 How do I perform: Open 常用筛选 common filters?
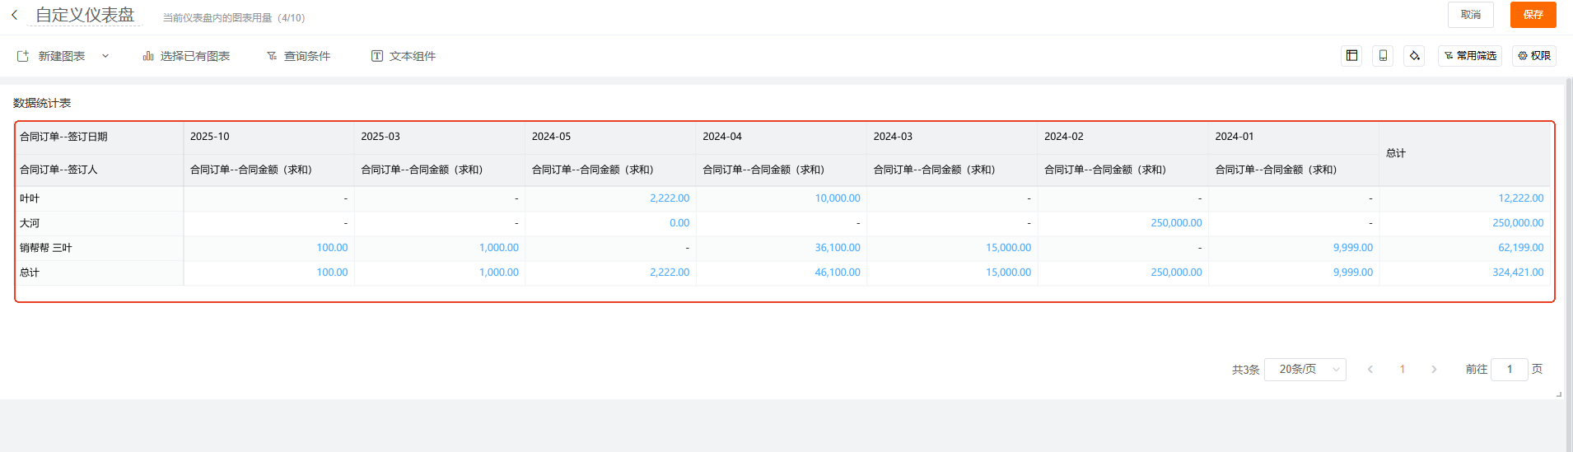[x=1470, y=56]
